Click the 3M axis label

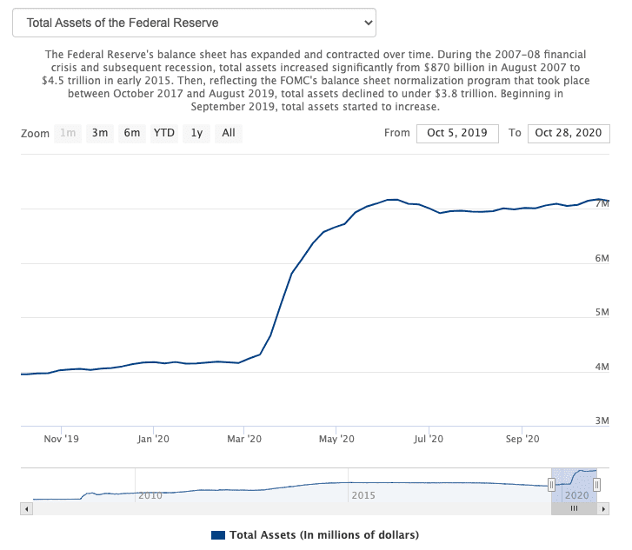(602, 421)
